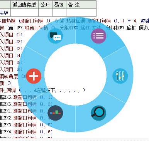Click empty 返回值类型 cell below header
Screen dimensions: 149x141
[24, 12]
